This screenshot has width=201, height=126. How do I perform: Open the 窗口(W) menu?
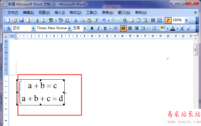point(124,13)
